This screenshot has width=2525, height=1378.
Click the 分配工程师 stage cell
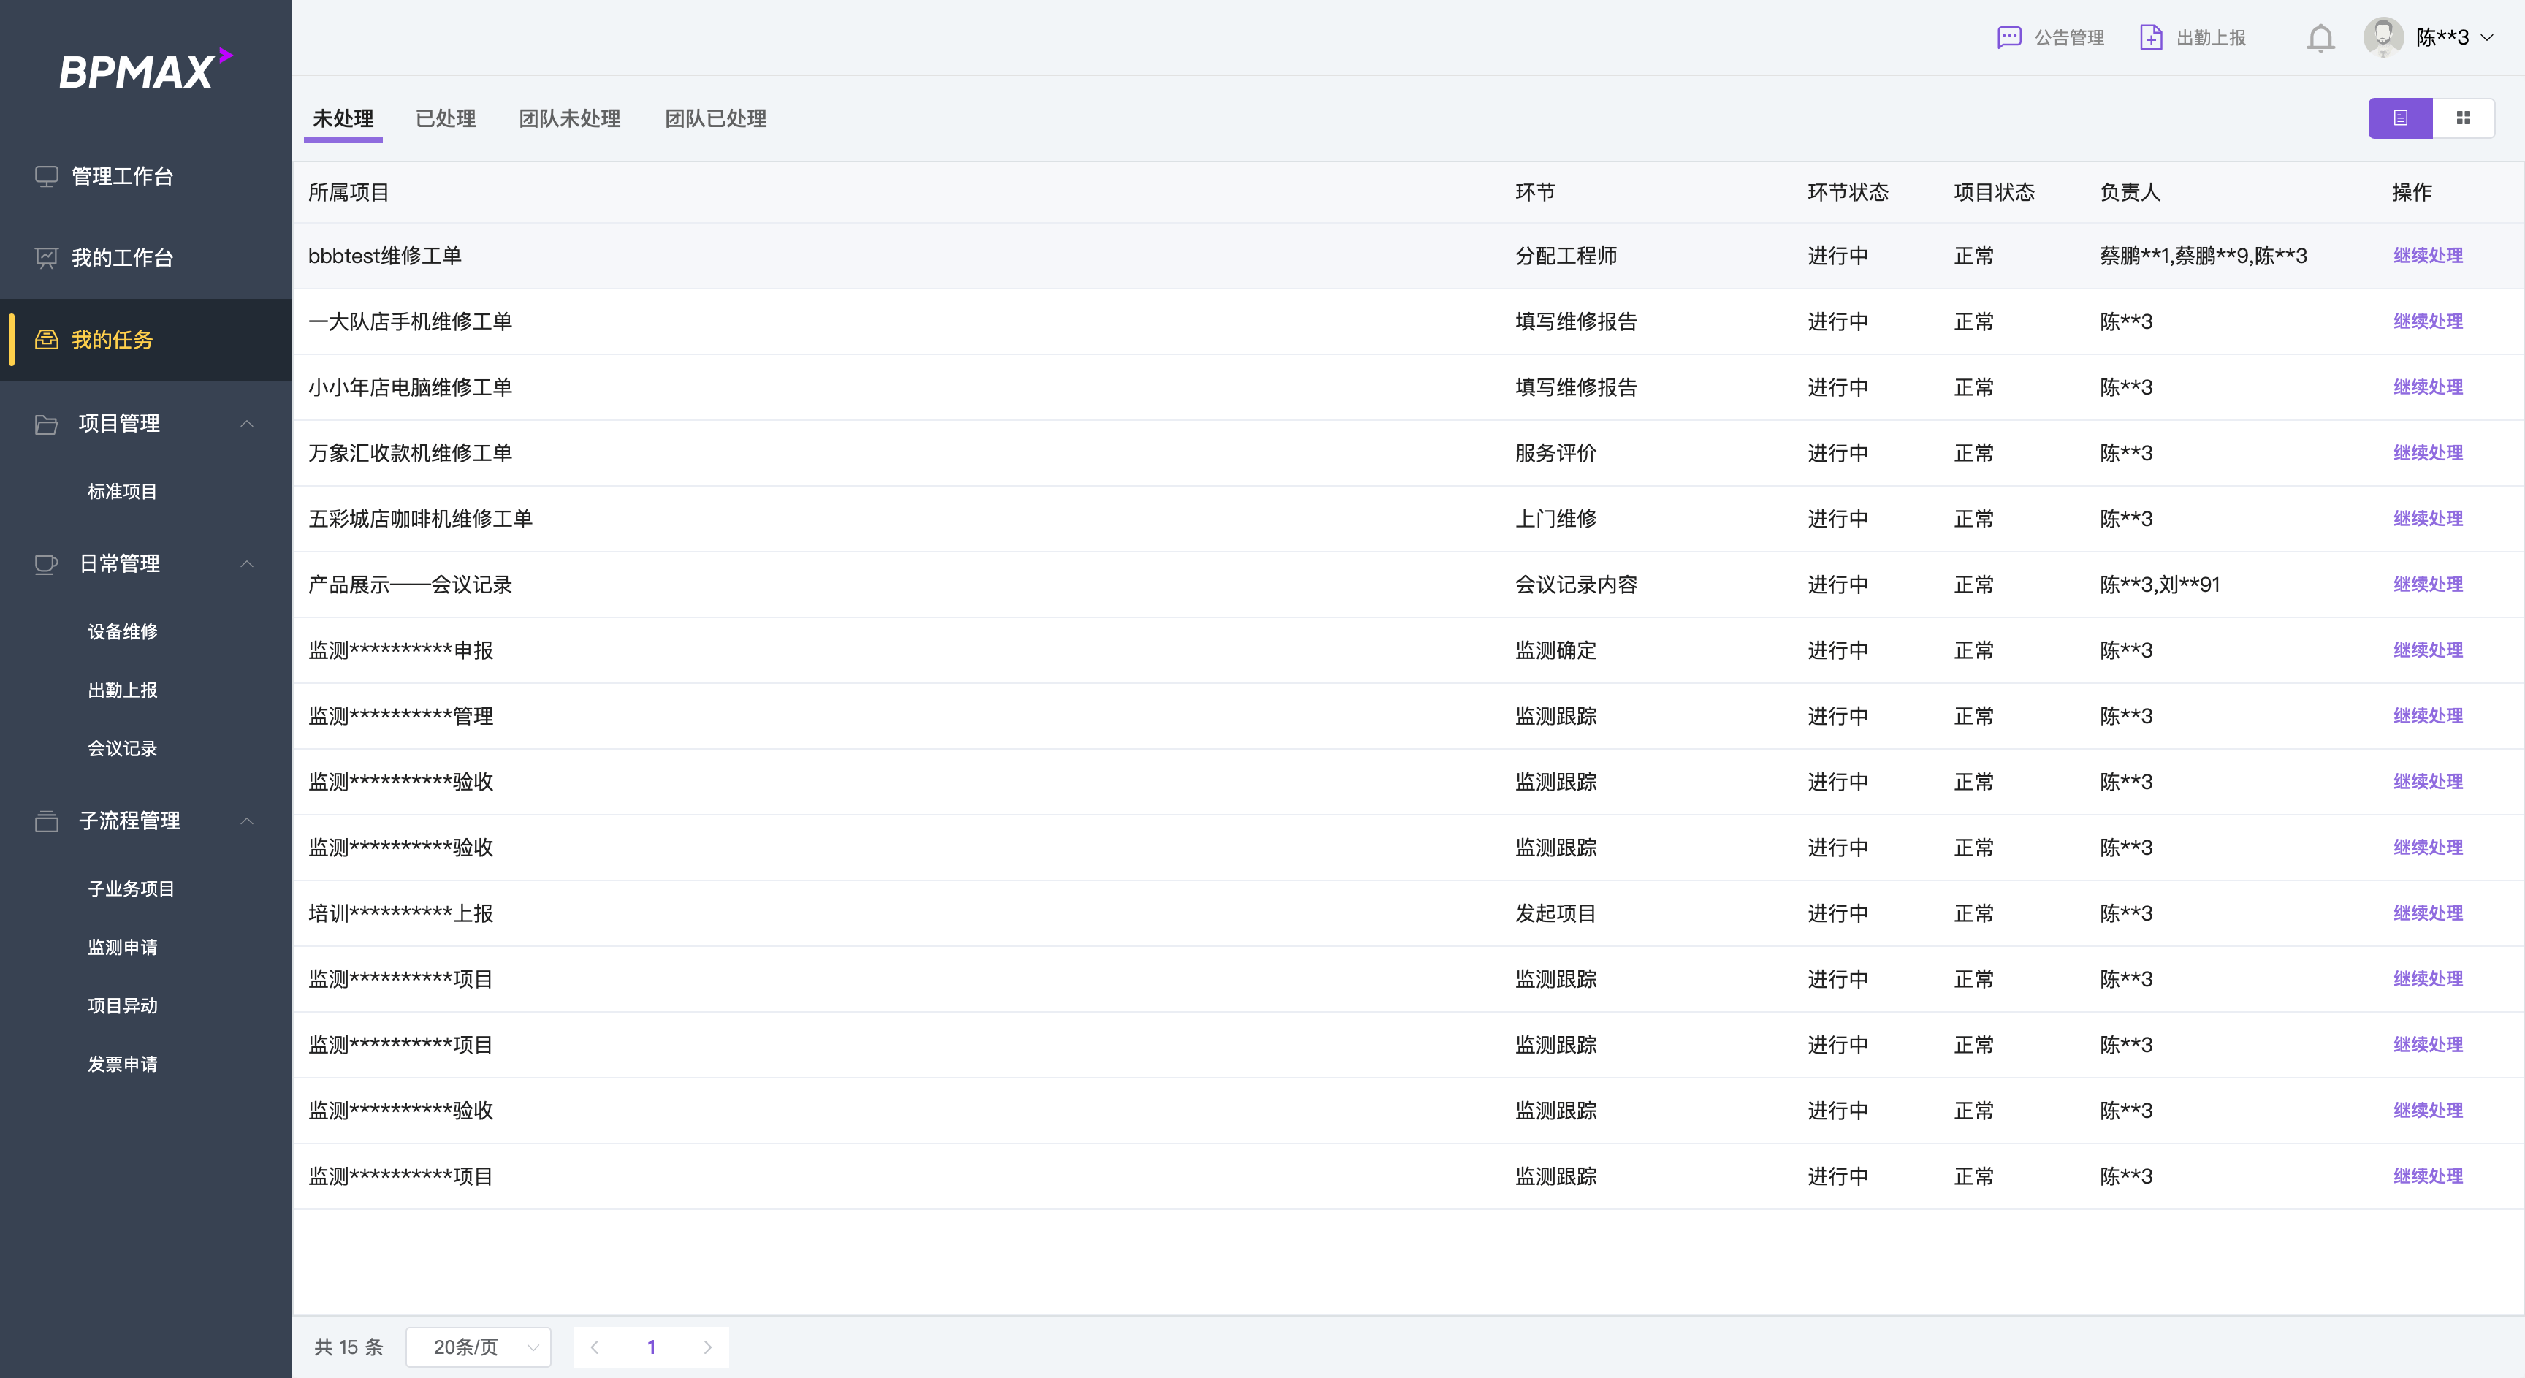click(1566, 256)
